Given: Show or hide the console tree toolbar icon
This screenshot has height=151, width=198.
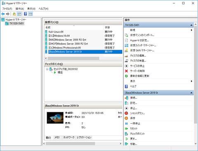Looking at the screenshot, I should point(19,14).
